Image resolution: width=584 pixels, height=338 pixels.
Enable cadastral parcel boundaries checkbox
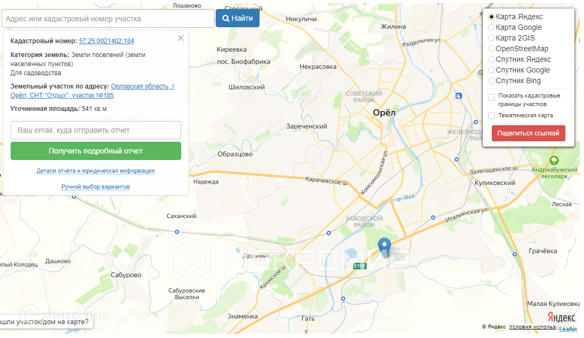(492, 96)
